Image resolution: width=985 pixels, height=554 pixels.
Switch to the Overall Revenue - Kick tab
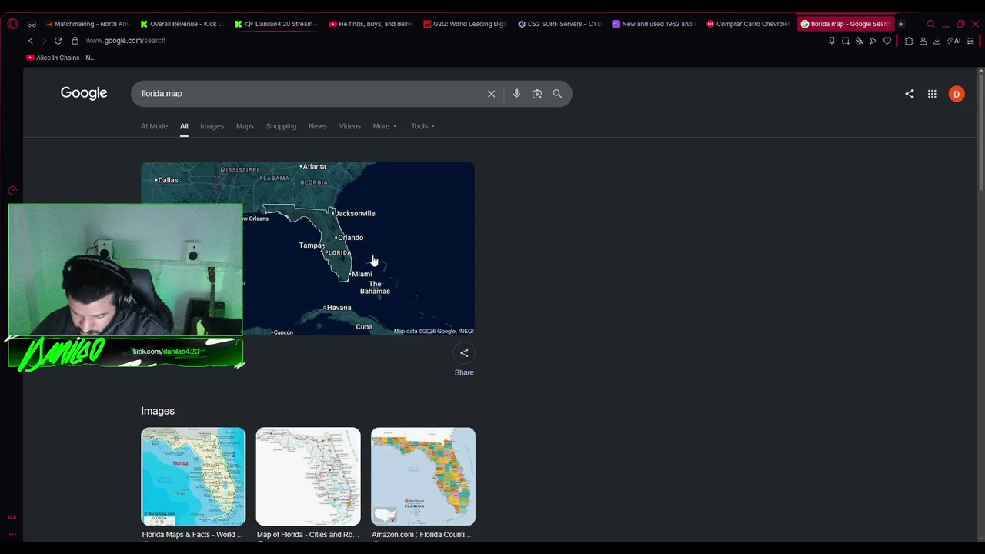(182, 24)
